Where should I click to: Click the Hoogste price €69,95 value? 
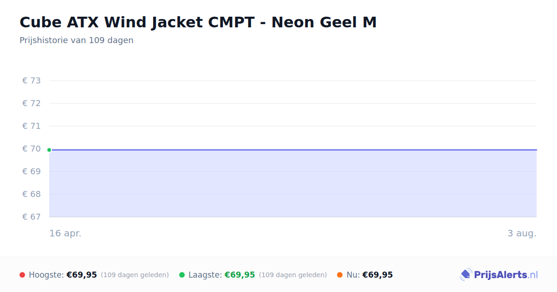(82, 275)
